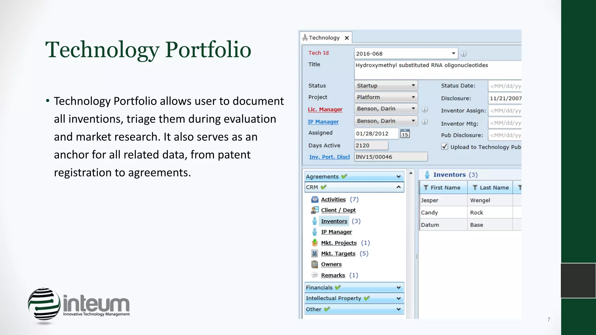Open the IP Manager field label link

point(323,122)
